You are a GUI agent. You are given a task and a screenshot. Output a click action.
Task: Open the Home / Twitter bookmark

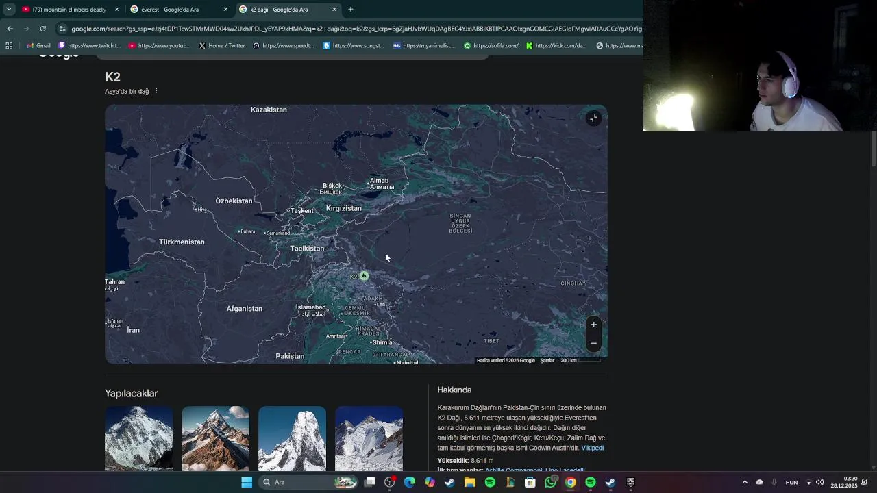pyautogui.click(x=221, y=46)
